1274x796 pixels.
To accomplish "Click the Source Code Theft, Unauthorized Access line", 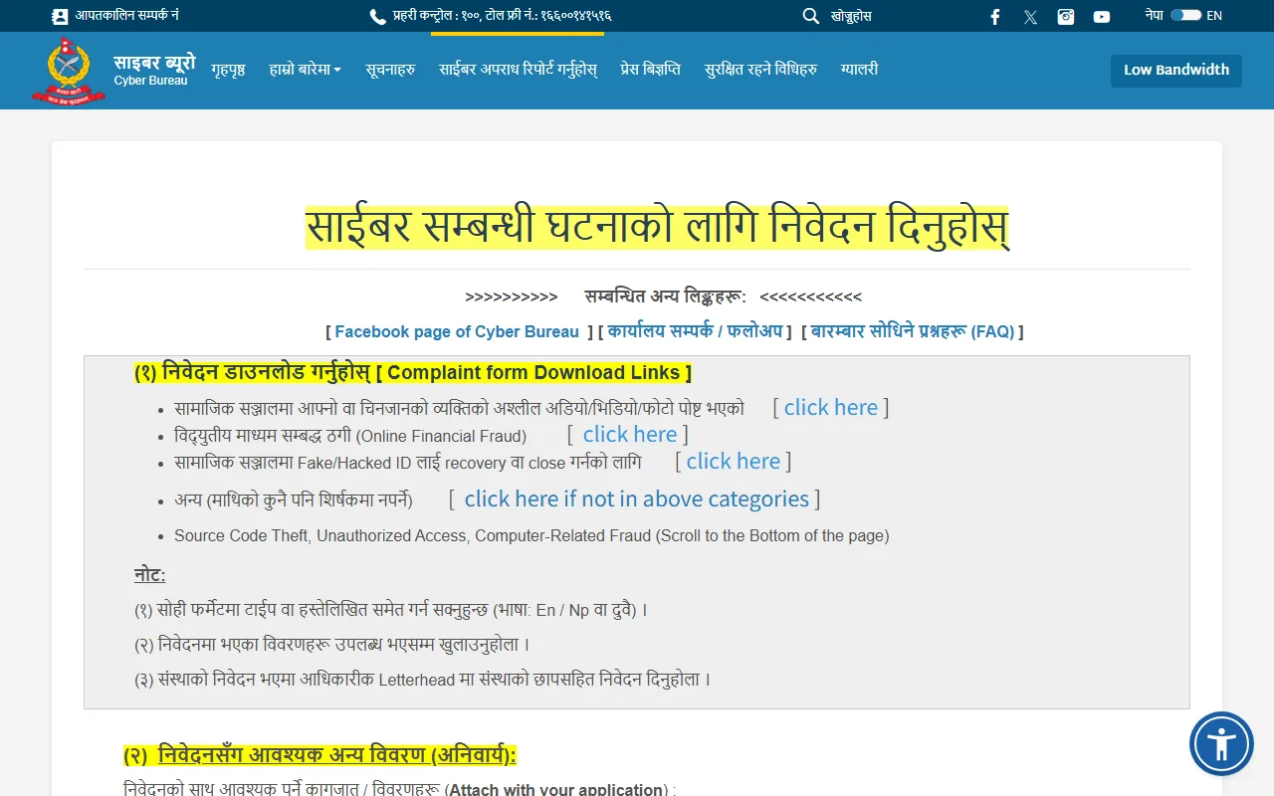I will 531,535.
